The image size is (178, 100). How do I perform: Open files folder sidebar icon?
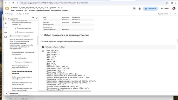(x=6, y=37)
